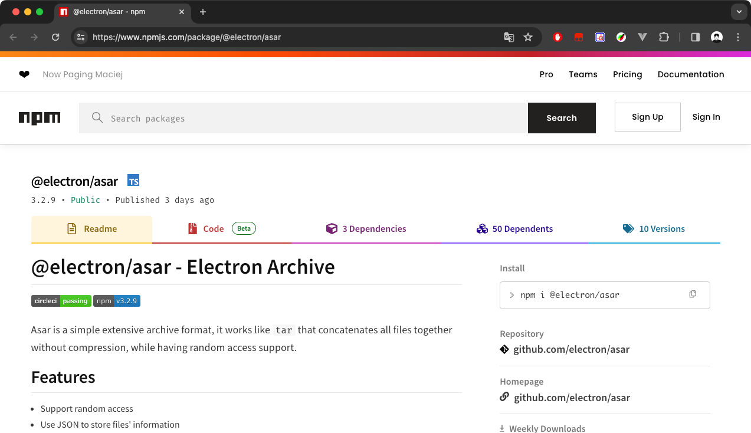Viewport: 751px width, 433px height.
Task: Switch to the Readme tab
Action: (91, 229)
